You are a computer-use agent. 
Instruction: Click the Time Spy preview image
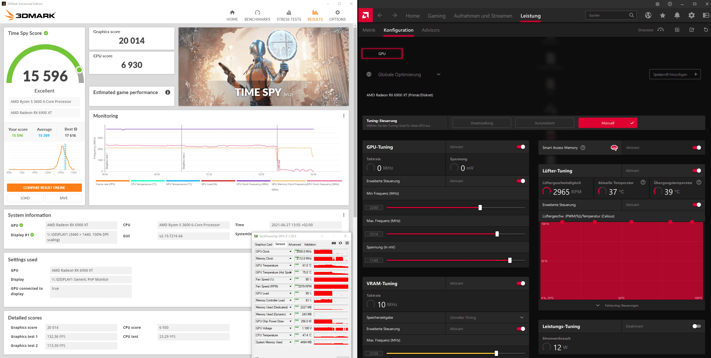[263, 67]
